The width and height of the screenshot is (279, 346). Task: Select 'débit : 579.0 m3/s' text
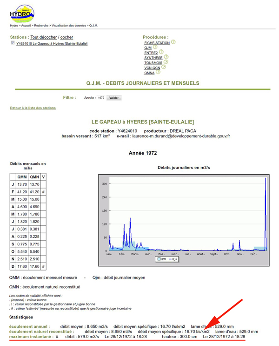coord(82,337)
